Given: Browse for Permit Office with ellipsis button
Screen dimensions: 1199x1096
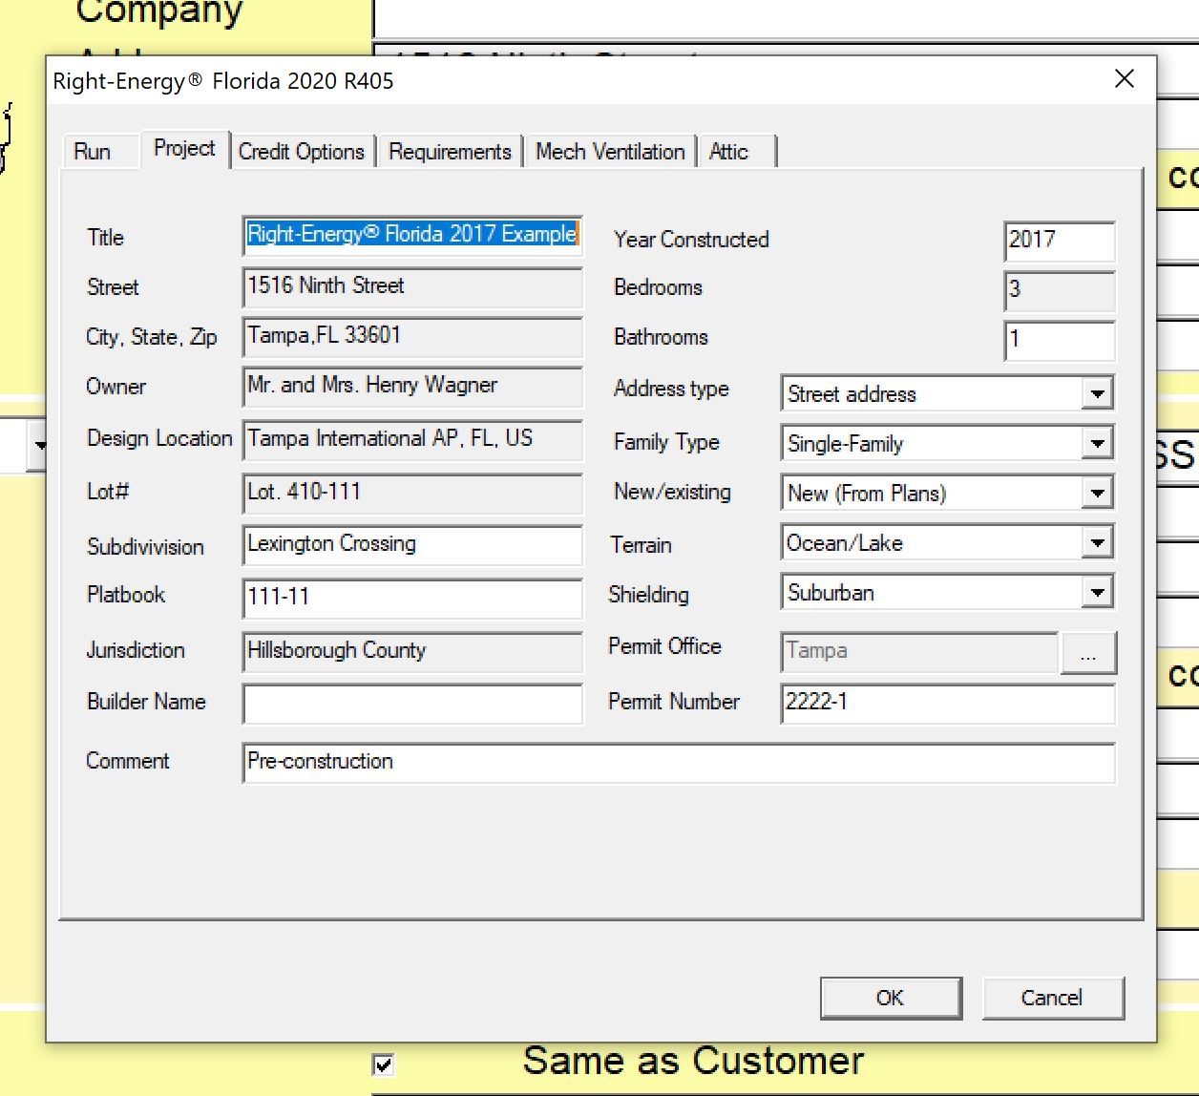Looking at the screenshot, I should [1088, 653].
